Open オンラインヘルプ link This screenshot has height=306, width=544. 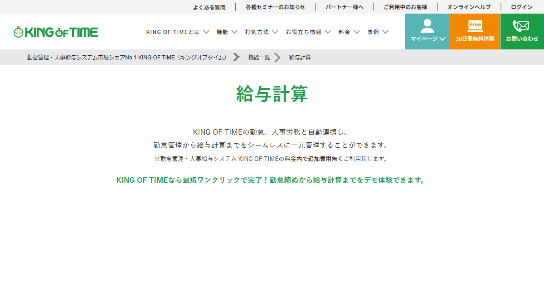pyautogui.click(x=469, y=7)
